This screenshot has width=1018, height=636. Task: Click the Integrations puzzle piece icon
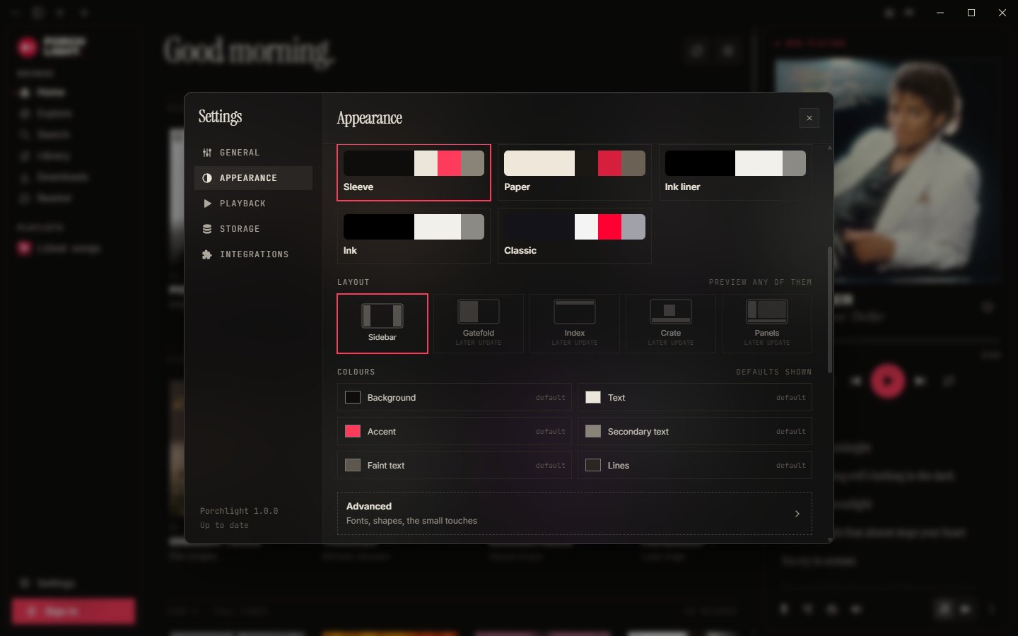click(x=207, y=254)
